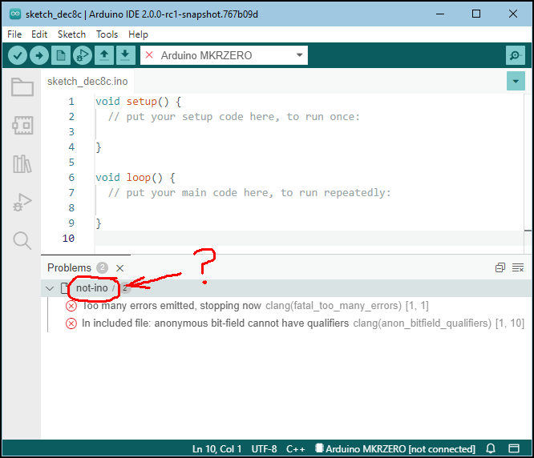Click the 'void loop() {' code line
Image resolution: width=534 pixels, height=458 pixels.
[136, 178]
